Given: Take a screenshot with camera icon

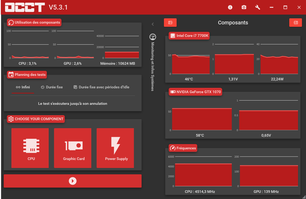Looking at the screenshot, I should tap(244, 7).
